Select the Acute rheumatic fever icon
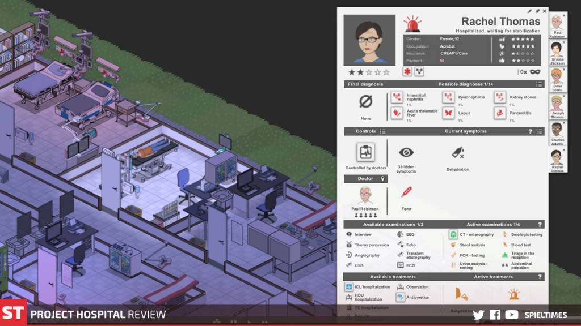The height and width of the screenshot is (326, 581). pyautogui.click(x=397, y=113)
